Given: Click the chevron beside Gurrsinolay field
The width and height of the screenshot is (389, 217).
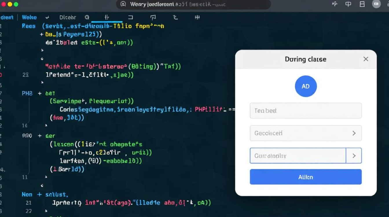Looking at the screenshot, I should (x=354, y=156).
